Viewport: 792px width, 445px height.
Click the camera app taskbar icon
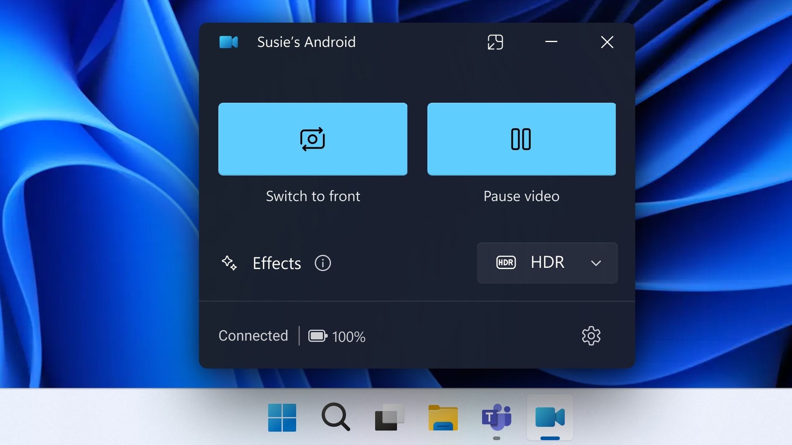tap(550, 417)
